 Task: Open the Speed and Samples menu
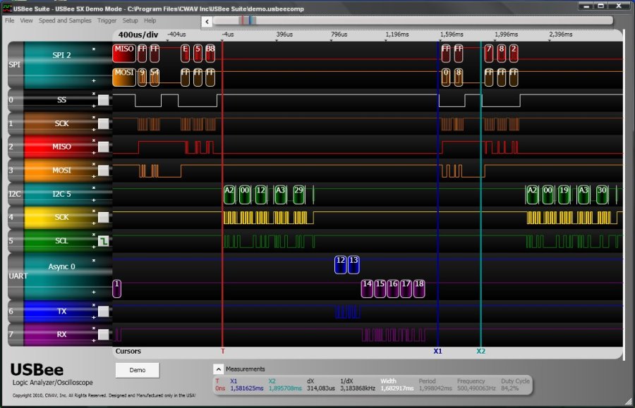[65, 20]
